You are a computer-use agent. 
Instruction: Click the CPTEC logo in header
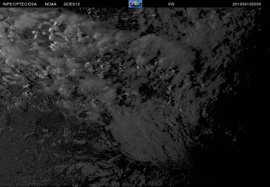(x=135, y=4)
